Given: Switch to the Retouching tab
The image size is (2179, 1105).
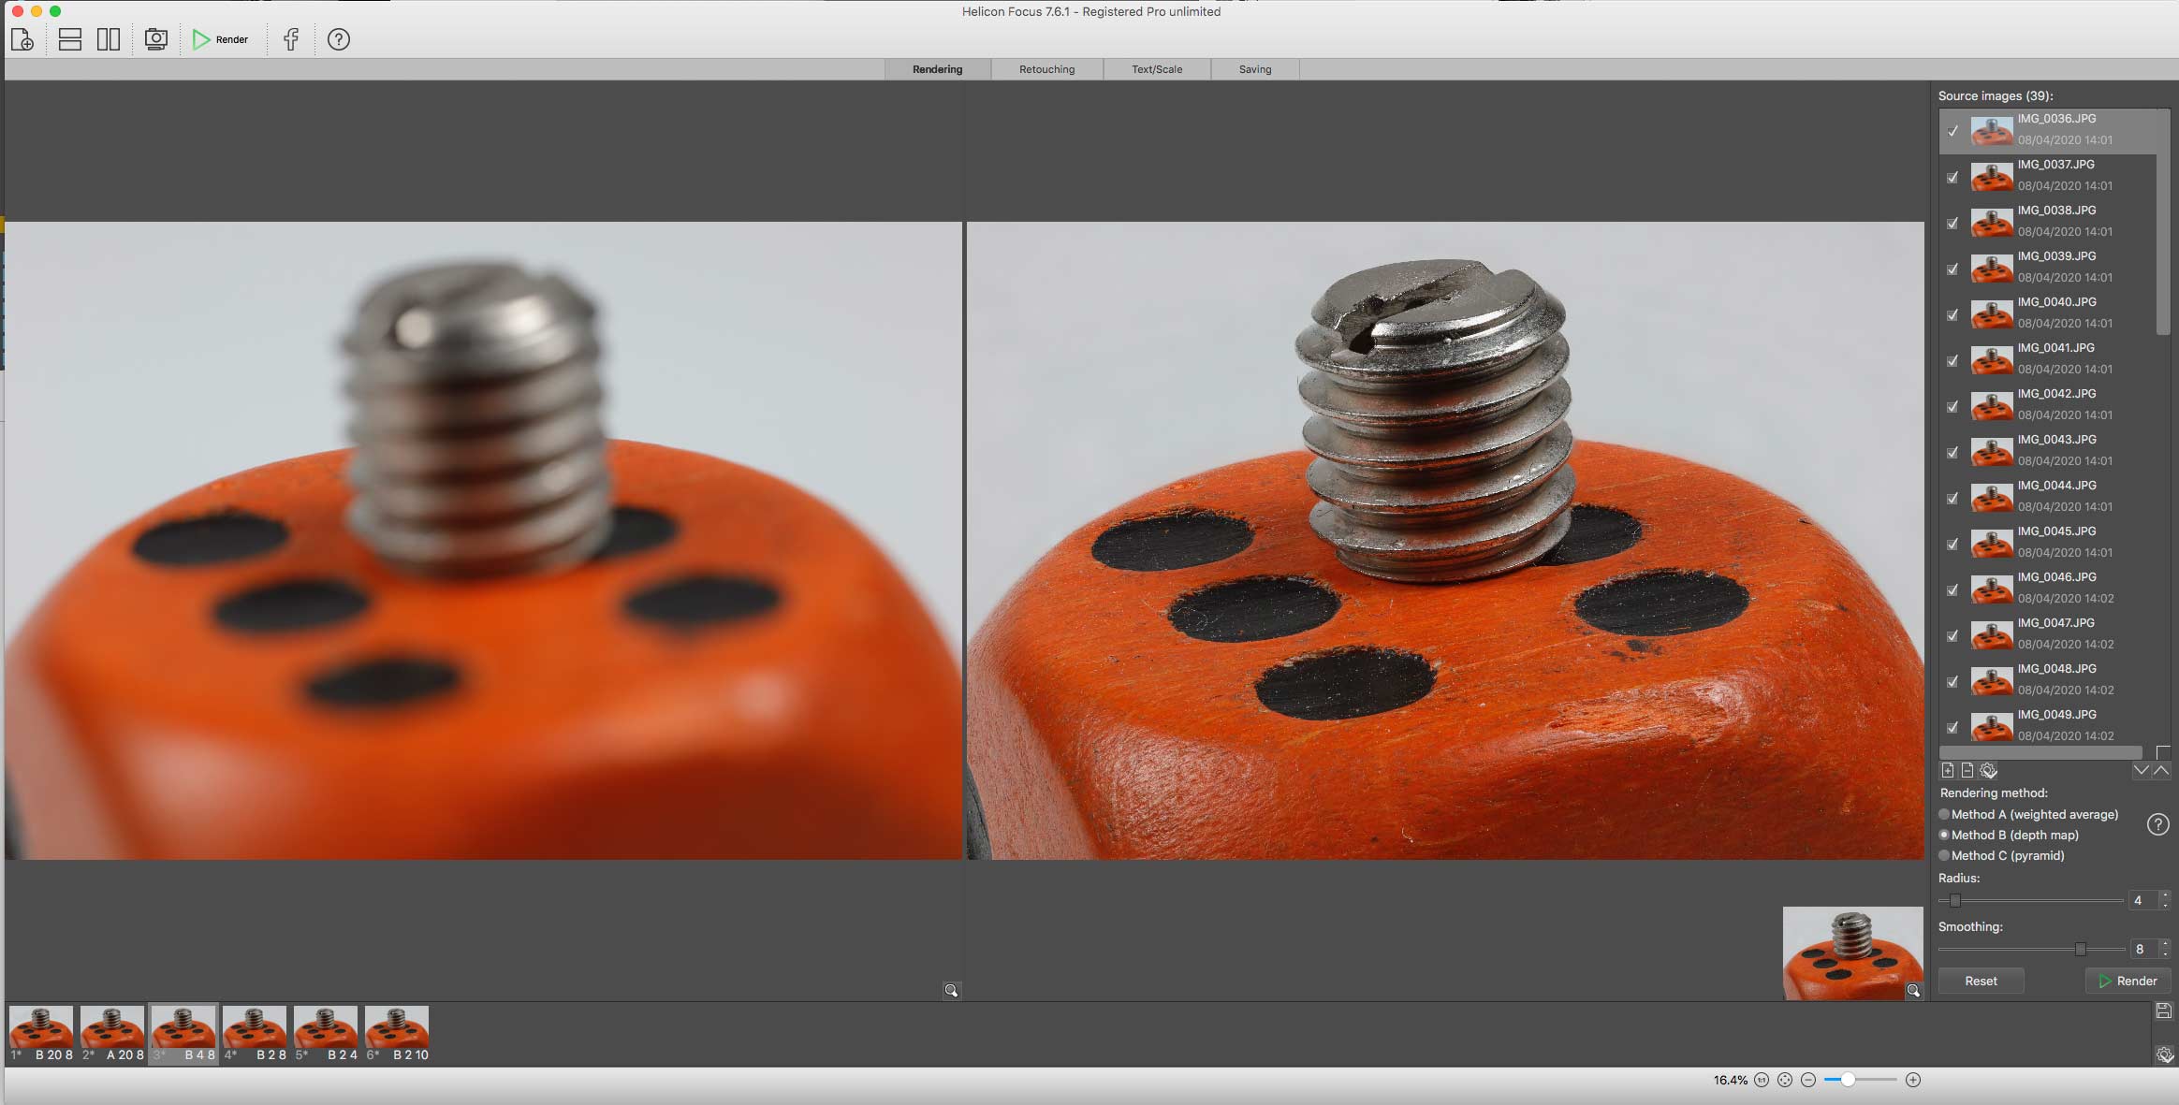Looking at the screenshot, I should click(x=1046, y=69).
